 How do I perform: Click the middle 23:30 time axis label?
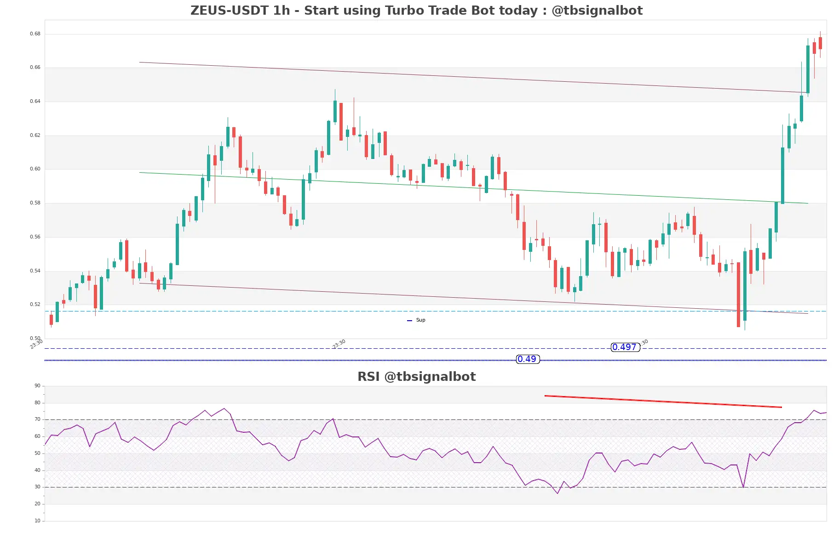coord(339,344)
